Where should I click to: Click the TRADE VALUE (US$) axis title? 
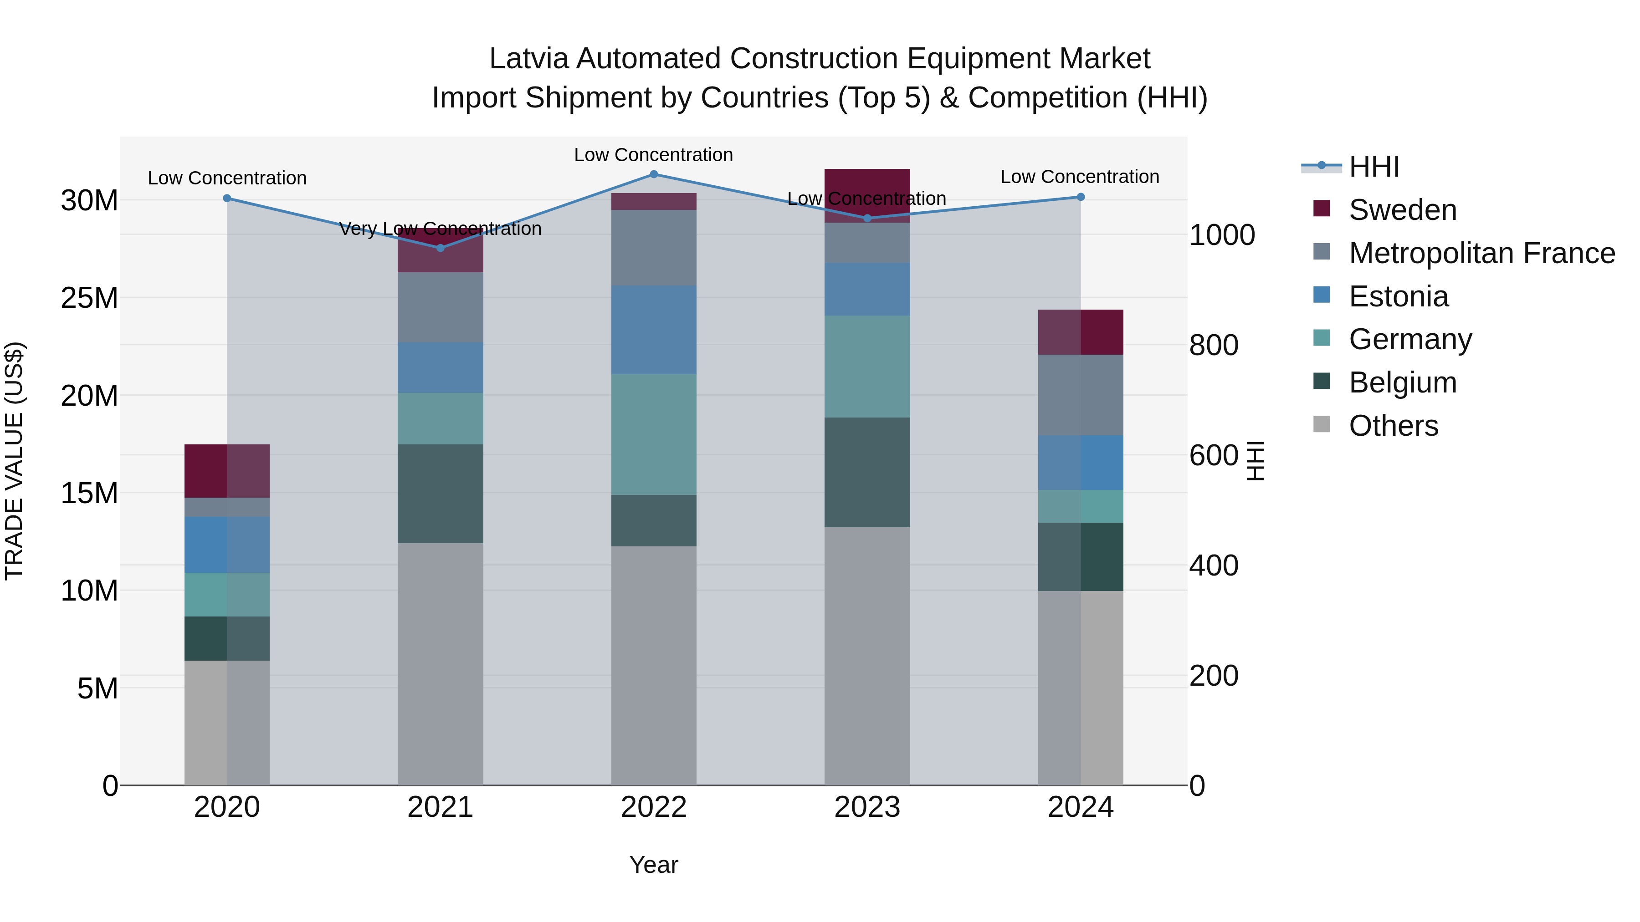point(14,461)
